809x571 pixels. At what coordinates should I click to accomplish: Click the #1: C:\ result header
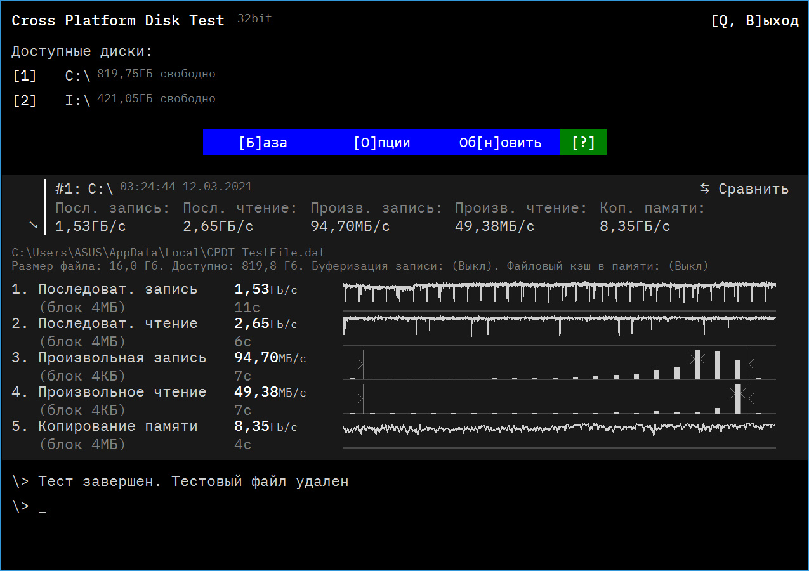[x=84, y=189]
